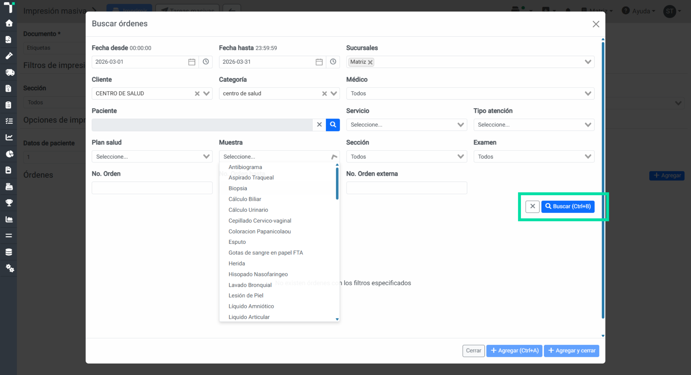Clear the centro de salud category selection
The width and height of the screenshot is (691, 375).
[x=324, y=94]
